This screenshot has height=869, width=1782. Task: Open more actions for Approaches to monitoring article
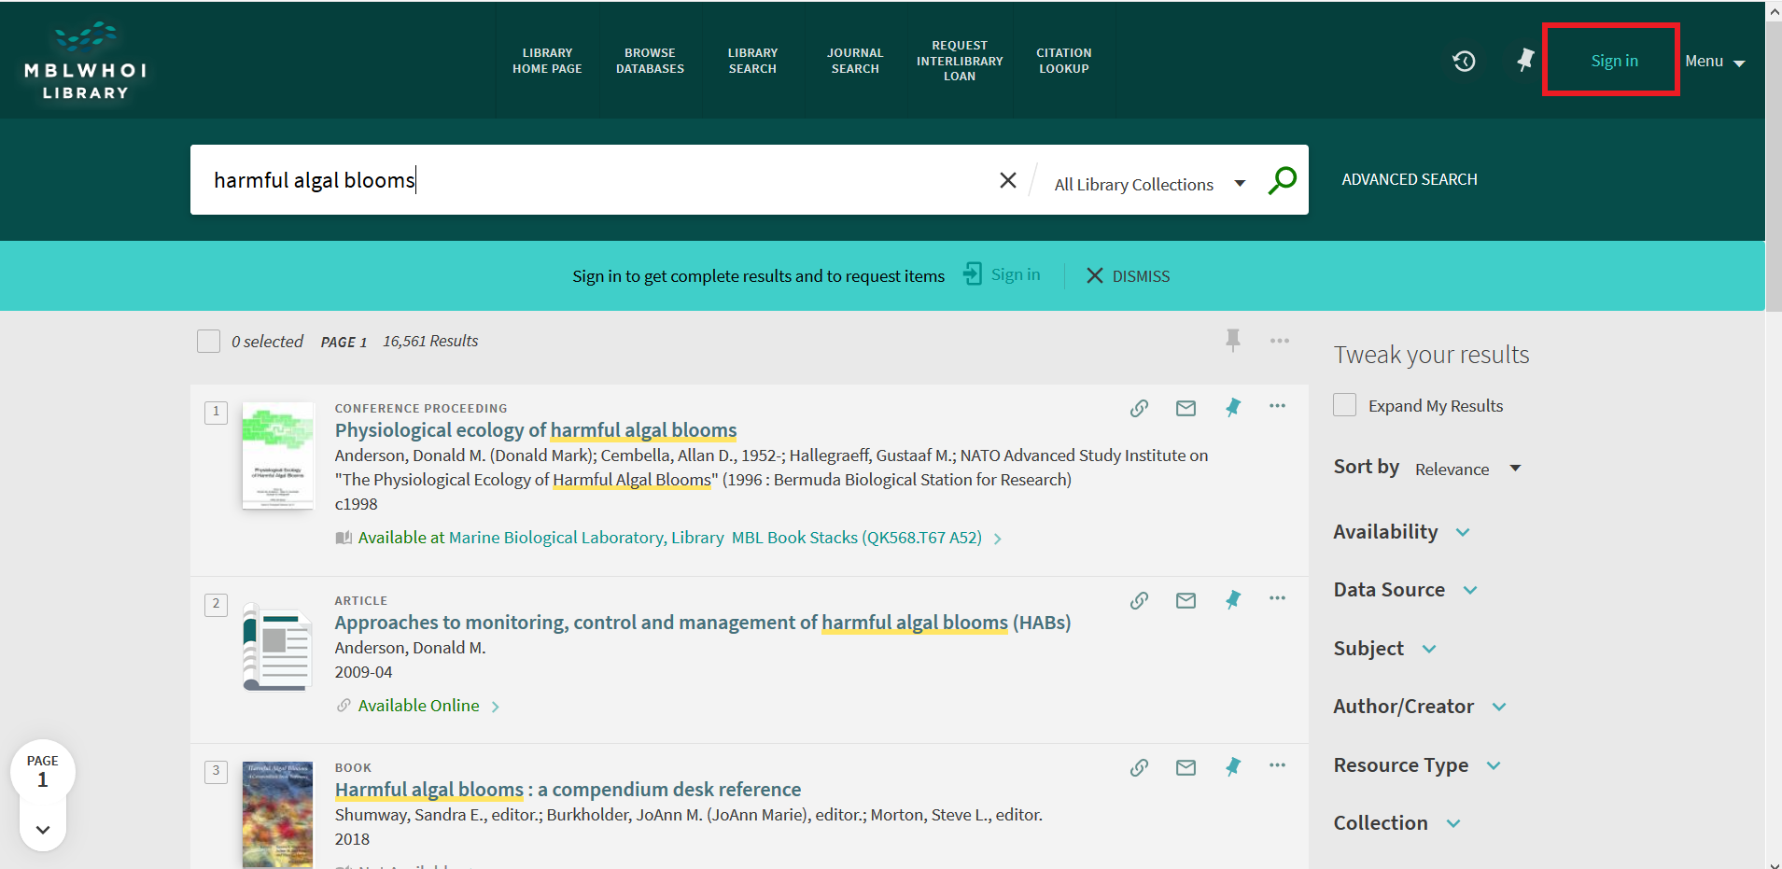[1277, 598]
